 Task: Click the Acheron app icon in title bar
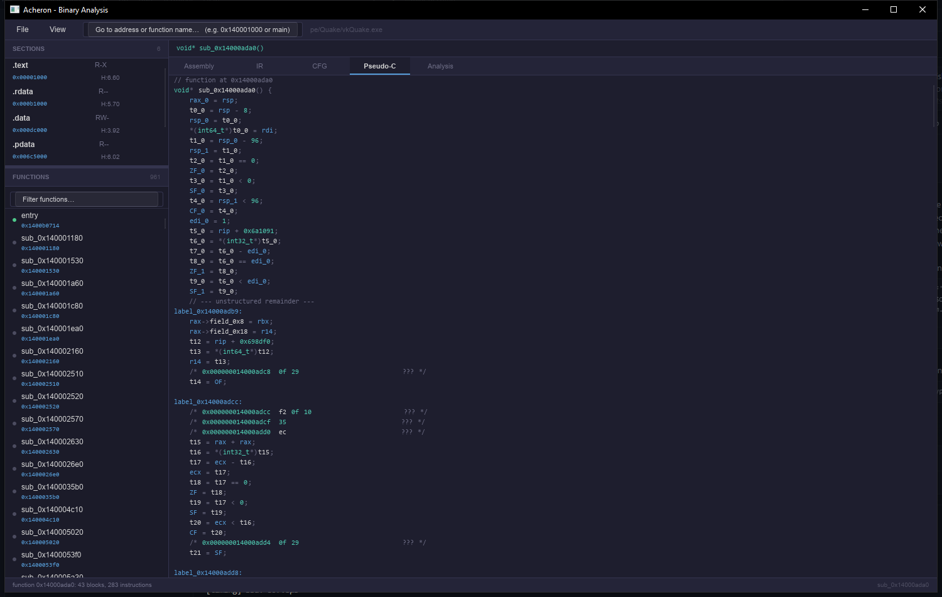tap(15, 9)
